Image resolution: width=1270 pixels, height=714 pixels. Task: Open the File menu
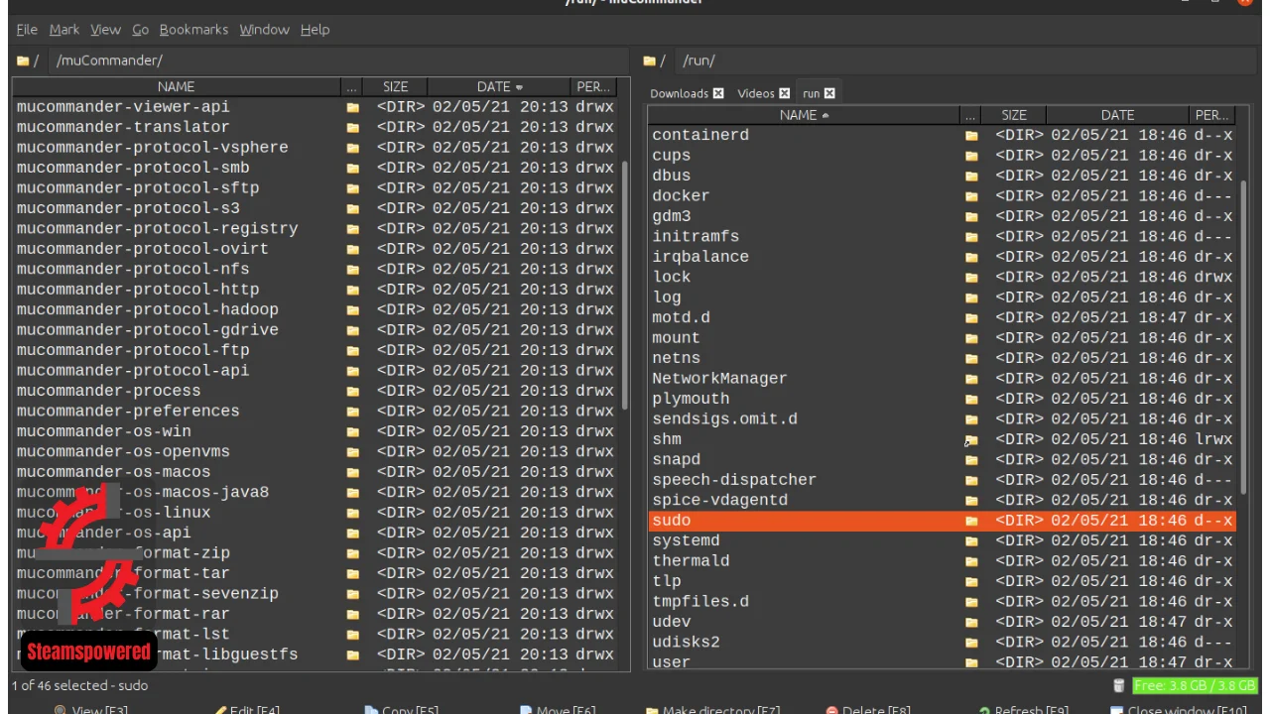pyautogui.click(x=27, y=30)
